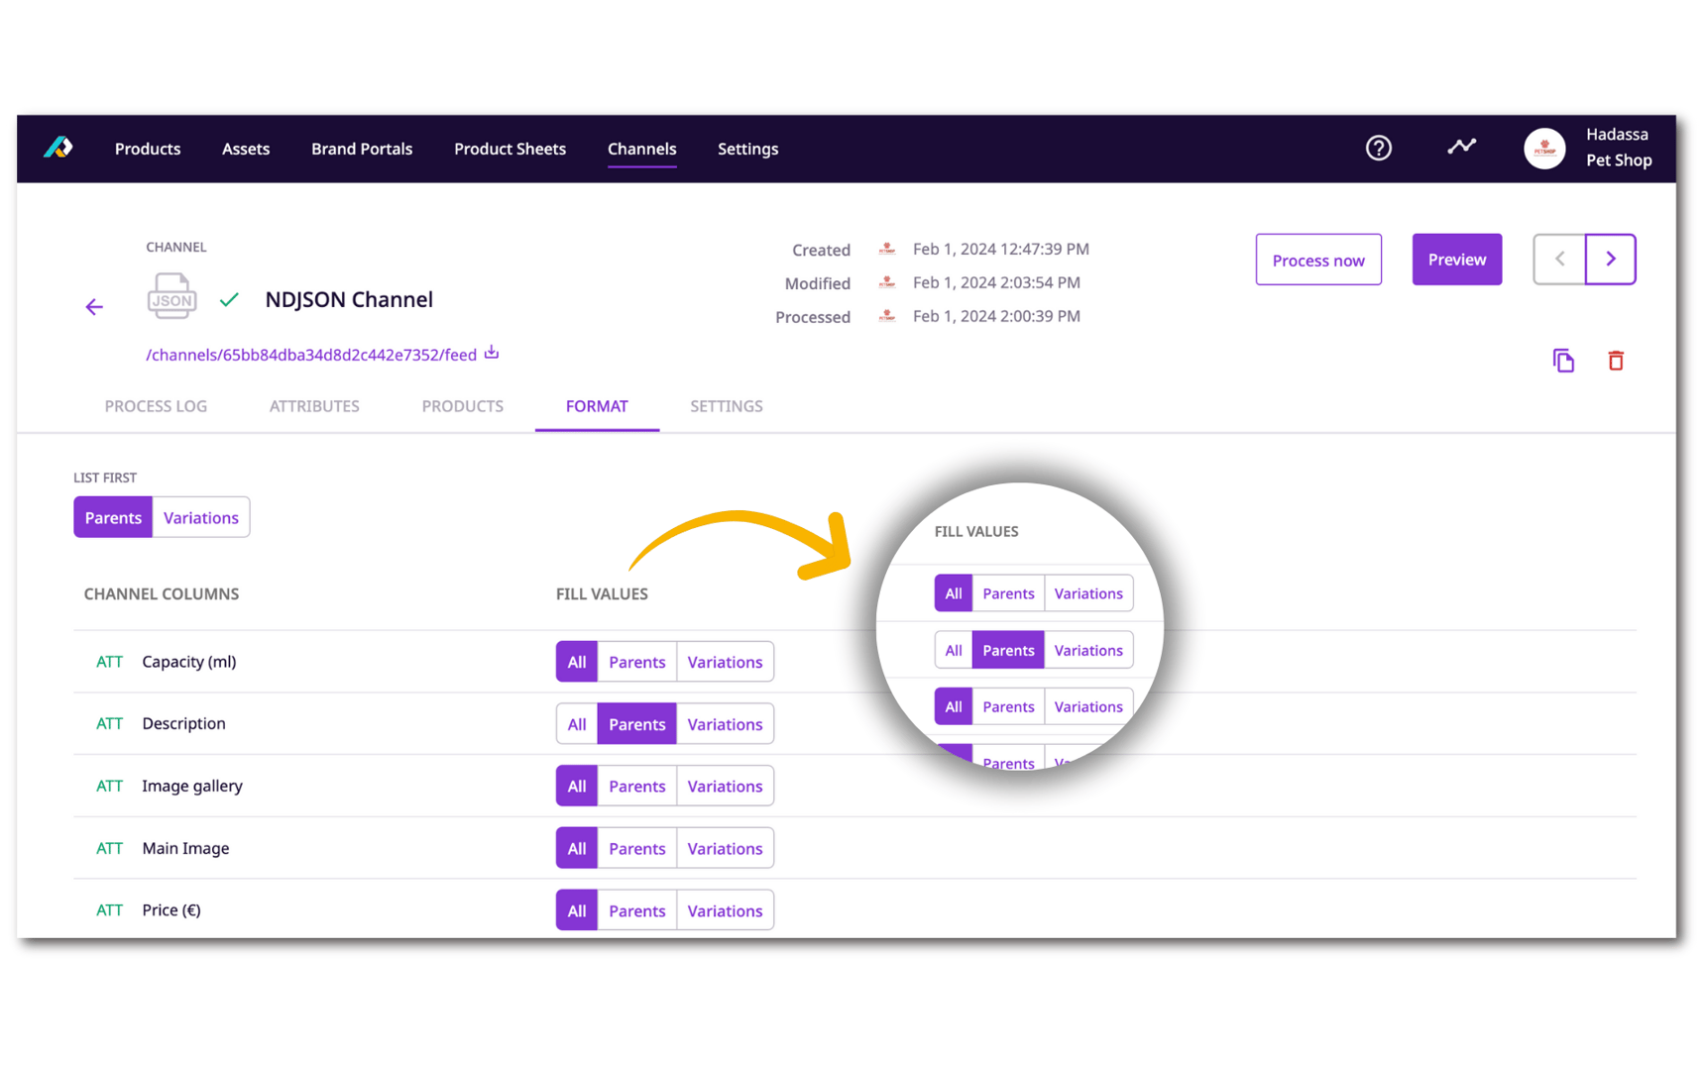Click the Hadassa Pet Shop avatar
The image size is (1705, 1065).
(x=1544, y=148)
